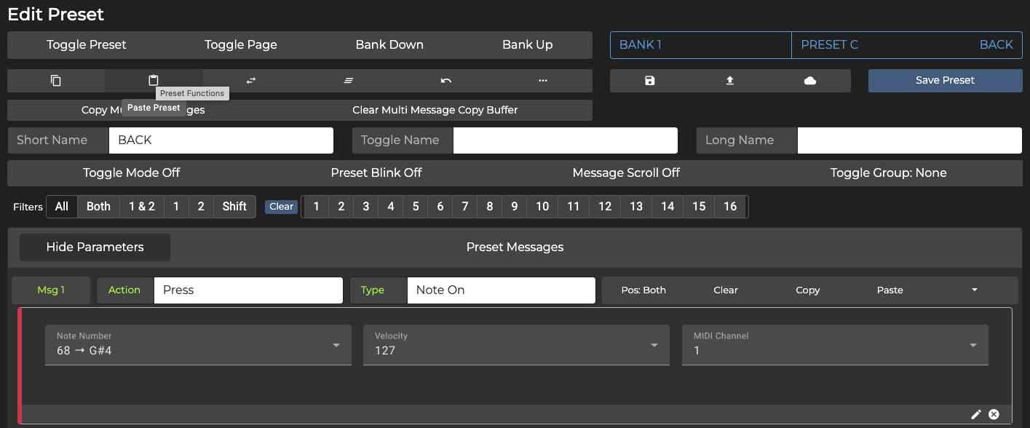Select the Both filter tab
The height and width of the screenshot is (428, 1030).
[98, 207]
